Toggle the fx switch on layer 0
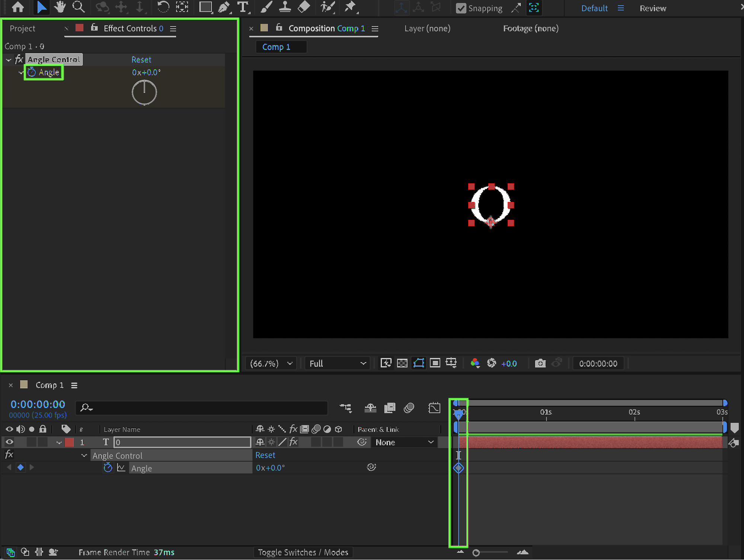This screenshot has width=744, height=560. coord(294,442)
